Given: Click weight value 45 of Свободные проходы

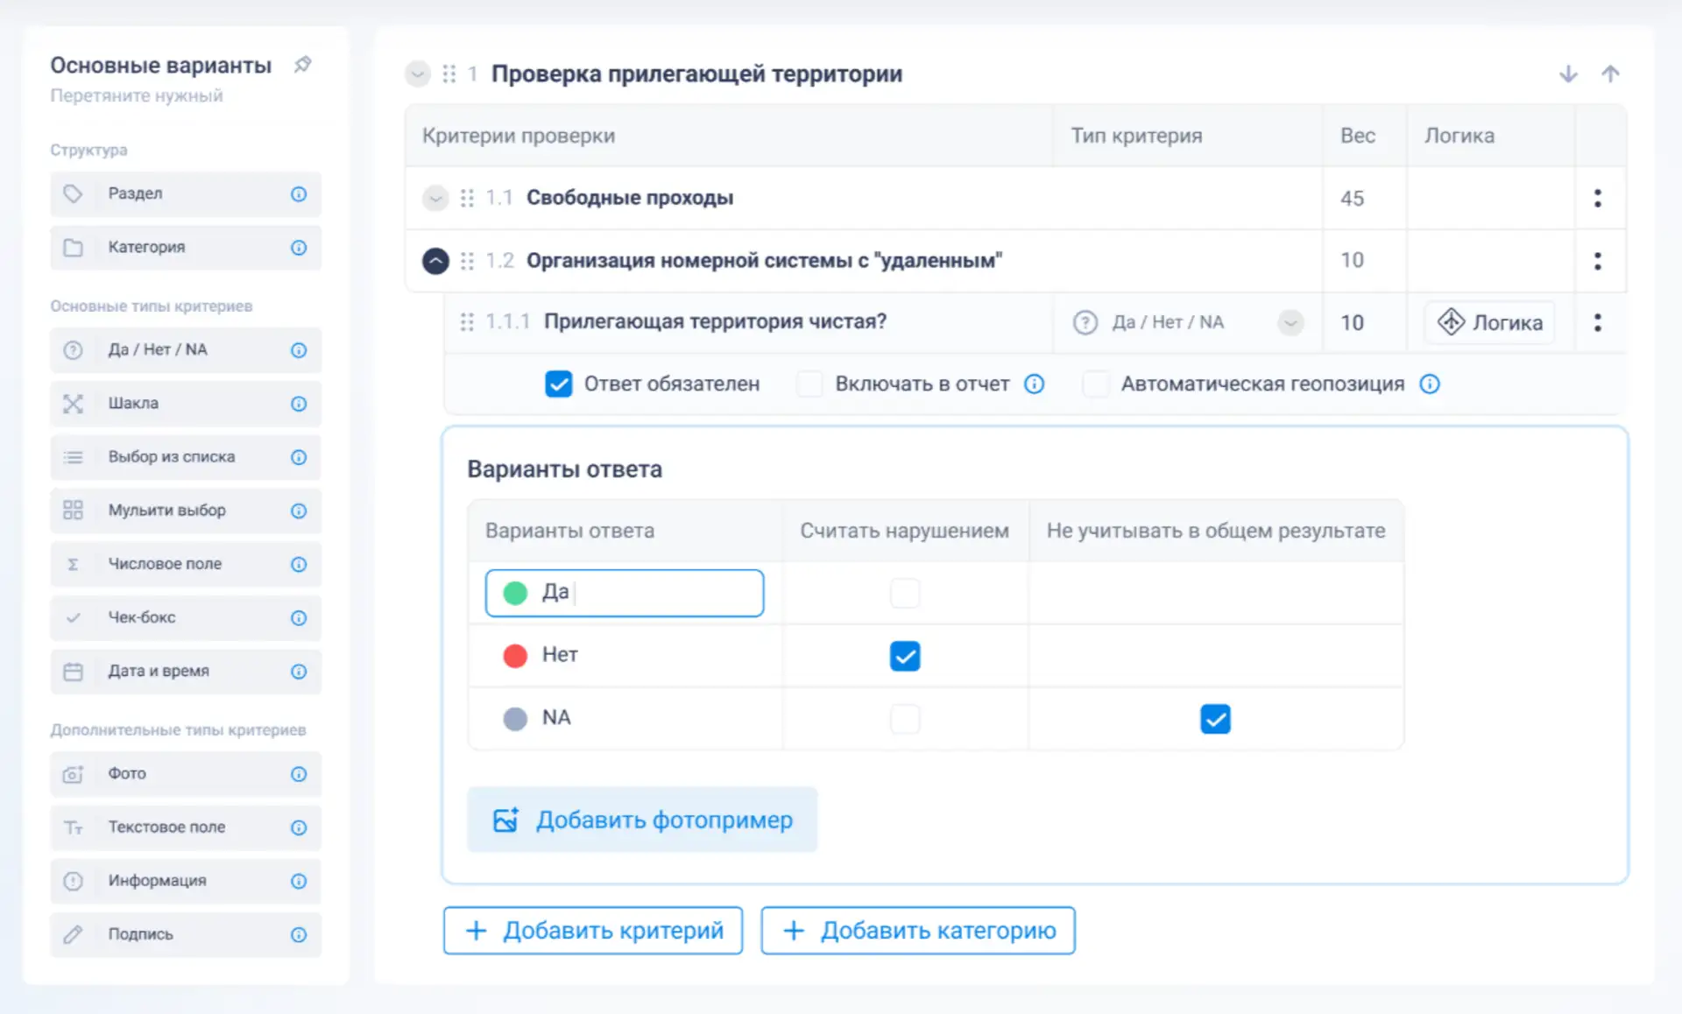Looking at the screenshot, I should (1352, 198).
